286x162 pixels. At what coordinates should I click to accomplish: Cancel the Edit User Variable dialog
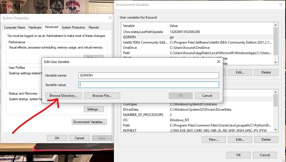[207, 96]
